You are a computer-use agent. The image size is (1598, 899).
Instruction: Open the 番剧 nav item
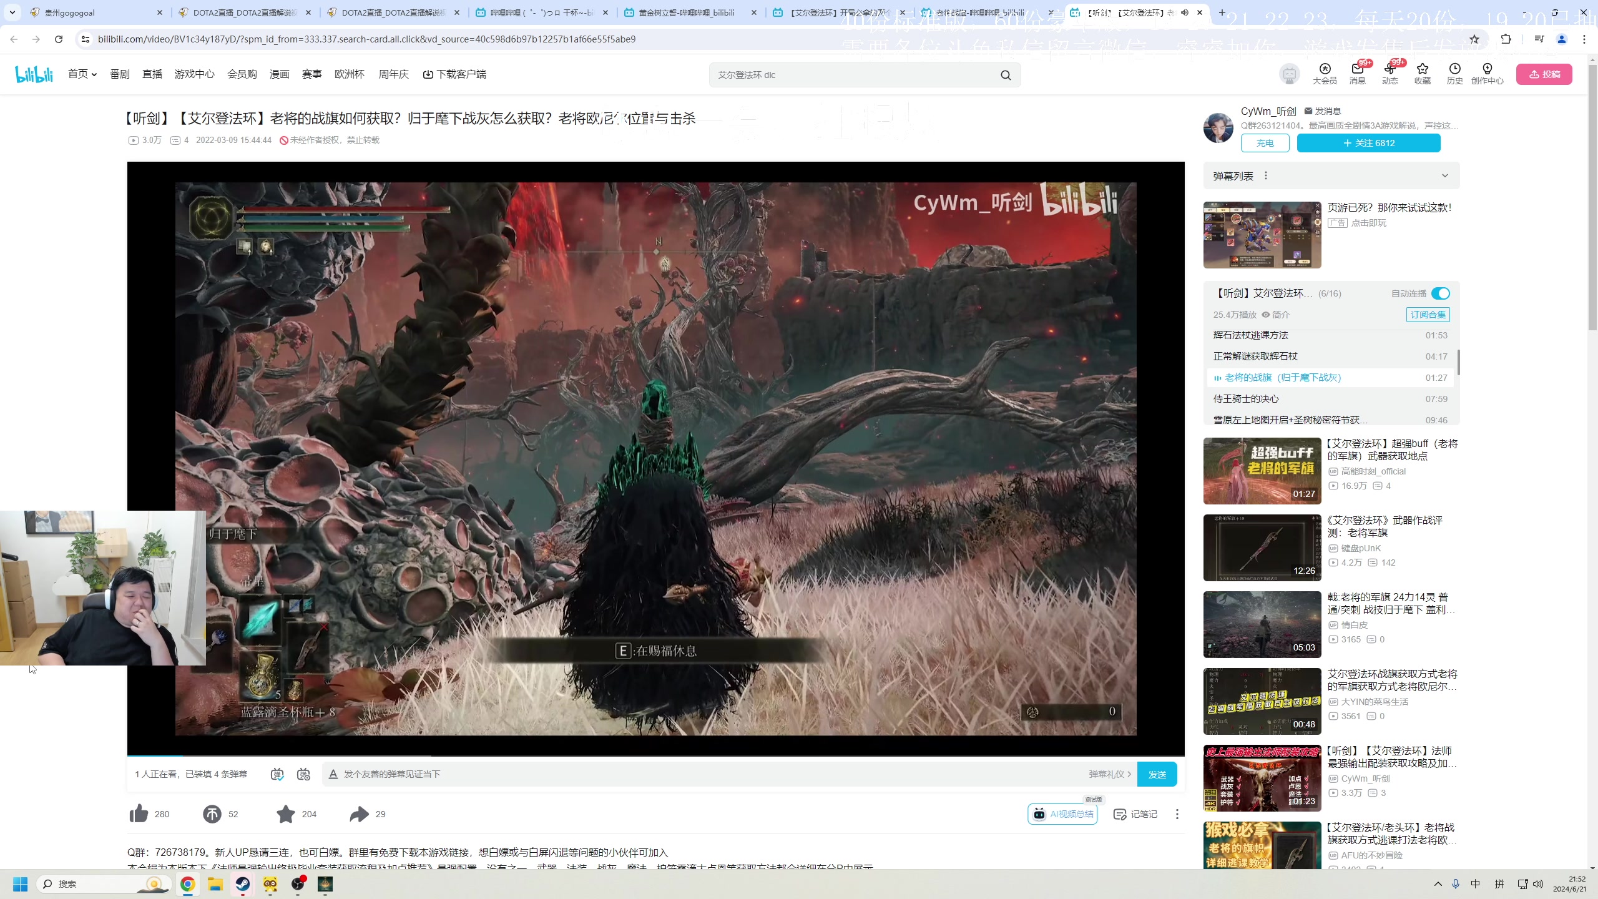click(120, 74)
